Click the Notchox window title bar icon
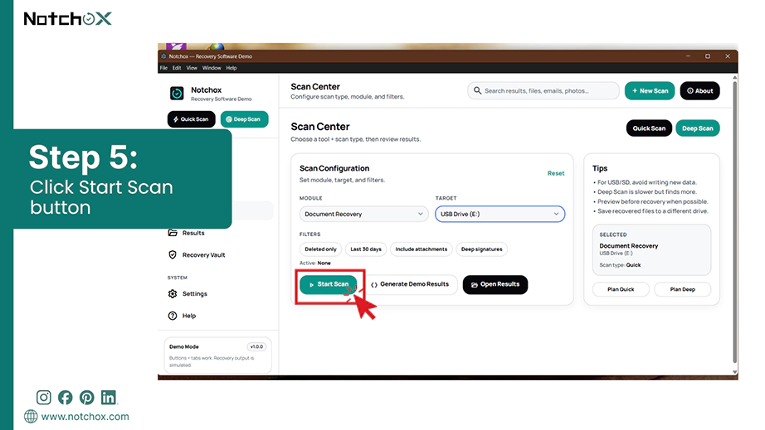 point(163,56)
